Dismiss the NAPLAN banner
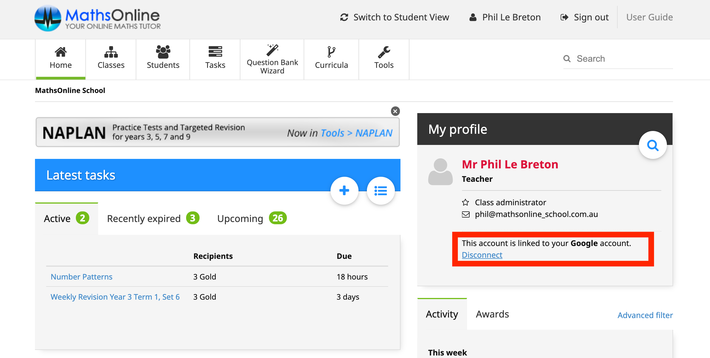This screenshot has width=710, height=358. 395,111
